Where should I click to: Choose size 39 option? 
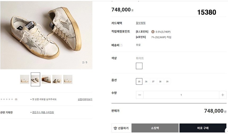167,81
